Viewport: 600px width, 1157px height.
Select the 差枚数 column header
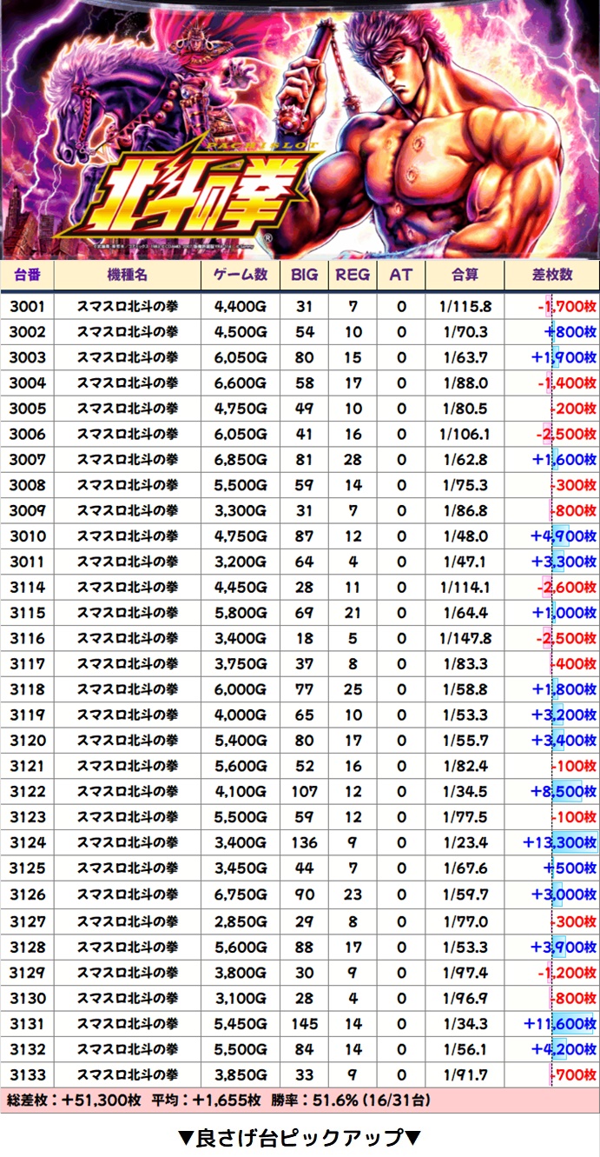pos(552,276)
